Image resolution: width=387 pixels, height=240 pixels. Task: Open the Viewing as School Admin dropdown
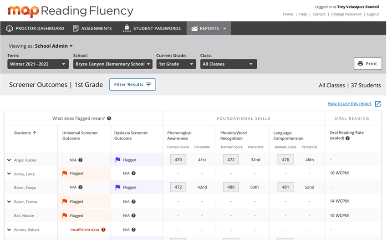tap(41, 46)
